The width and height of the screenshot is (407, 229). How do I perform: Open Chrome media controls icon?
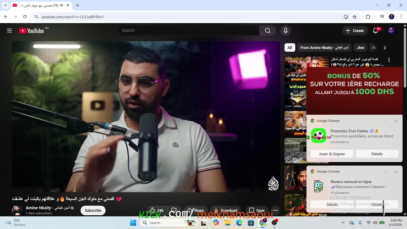382,17
